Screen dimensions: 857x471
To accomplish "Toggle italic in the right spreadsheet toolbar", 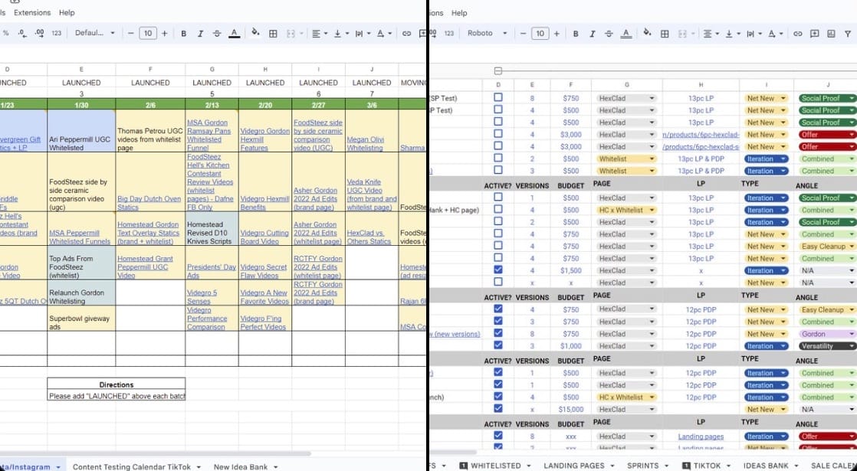I will coord(592,33).
